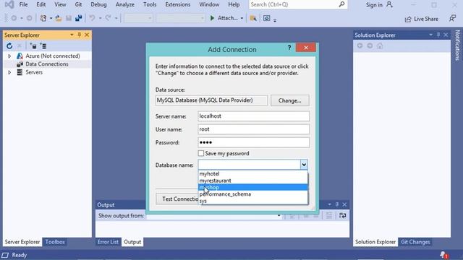Click the Change... data source button
This screenshot has width=463, height=260.
[x=289, y=100]
